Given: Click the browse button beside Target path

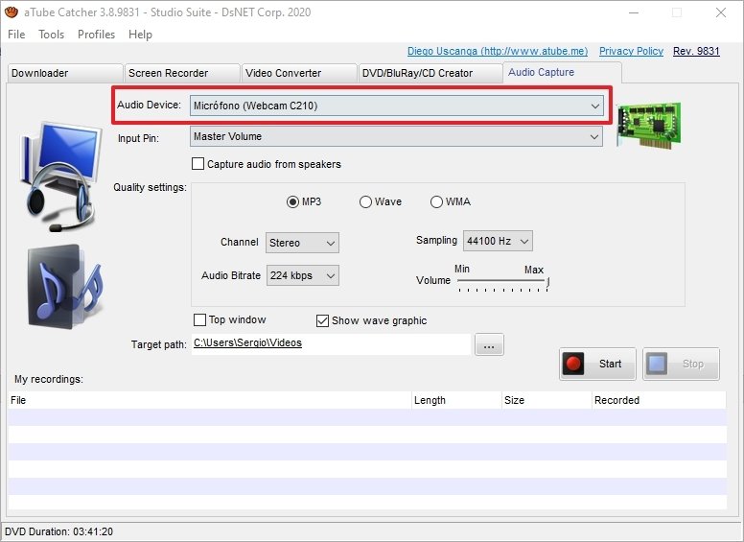Looking at the screenshot, I should coord(489,344).
